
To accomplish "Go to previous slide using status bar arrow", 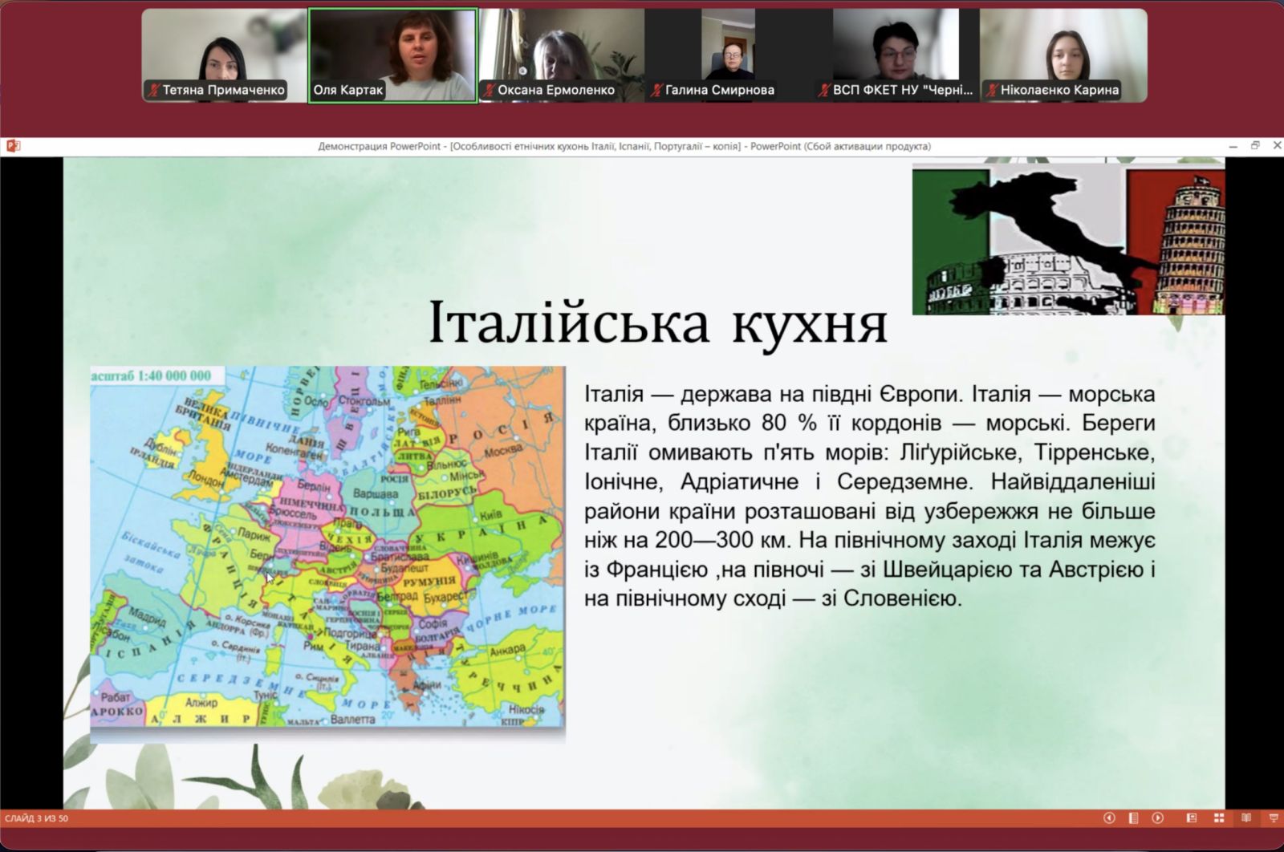I will 1109,818.
